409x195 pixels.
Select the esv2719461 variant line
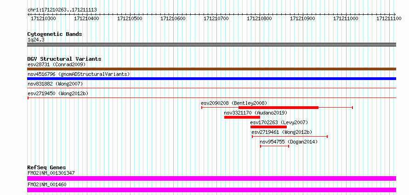point(290,137)
